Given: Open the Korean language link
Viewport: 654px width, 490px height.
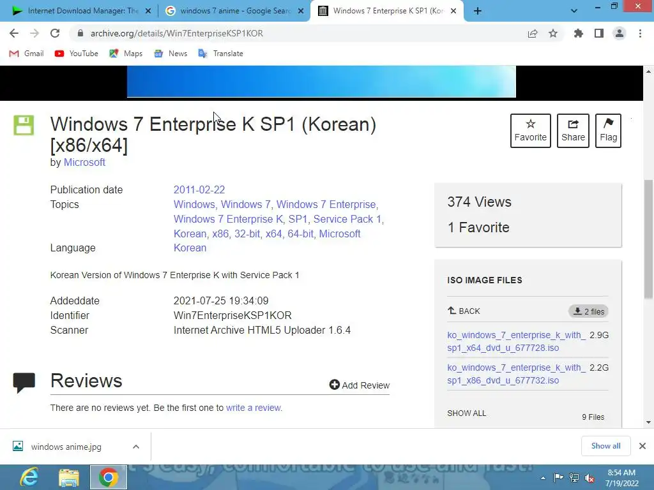Looking at the screenshot, I should [x=190, y=248].
